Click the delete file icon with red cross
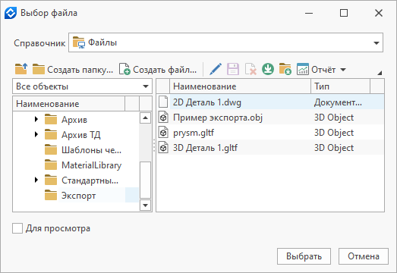Image resolution: width=397 pixels, height=273 pixels. [x=250, y=69]
